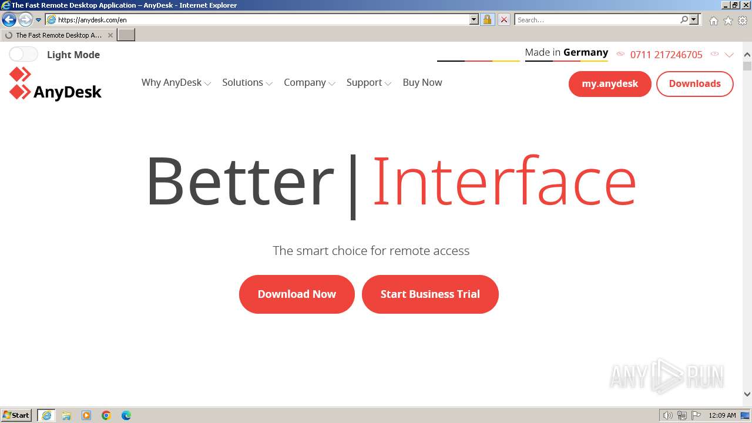Open Windows Explorer folder from taskbar
Image resolution: width=752 pixels, height=423 pixels.
[x=66, y=415]
